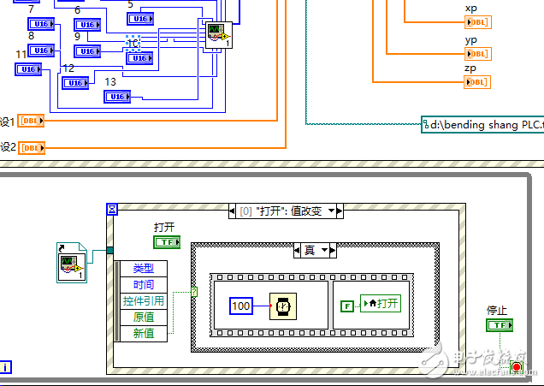The width and height of the screenshot is (544, 386).
Task: Select the U16 terminal labeled 10
Action: (139, 58)
